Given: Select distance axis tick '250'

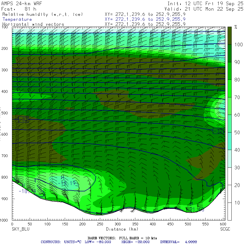Looking at the screenshot, I should point(100,224).
